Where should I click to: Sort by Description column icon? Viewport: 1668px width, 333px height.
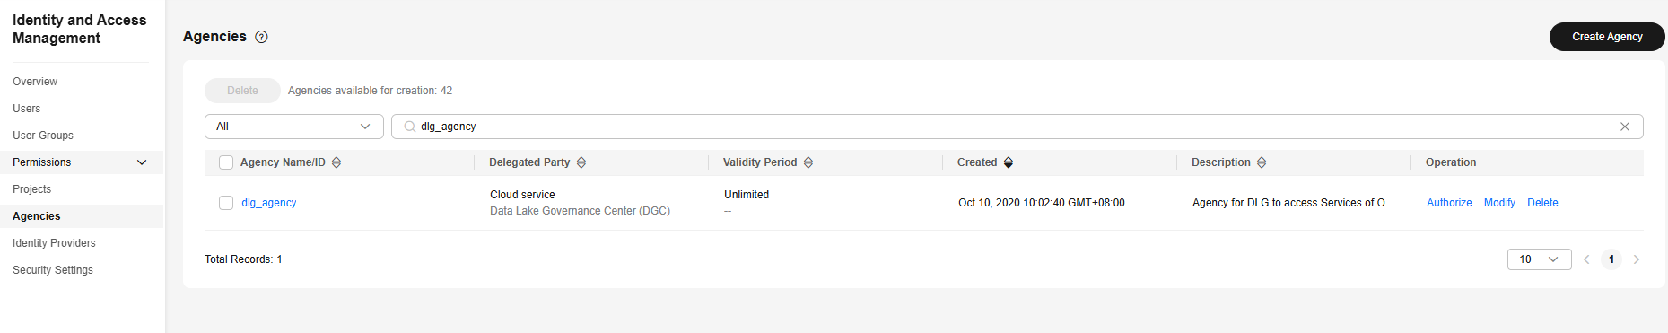tap(1262, 162)
